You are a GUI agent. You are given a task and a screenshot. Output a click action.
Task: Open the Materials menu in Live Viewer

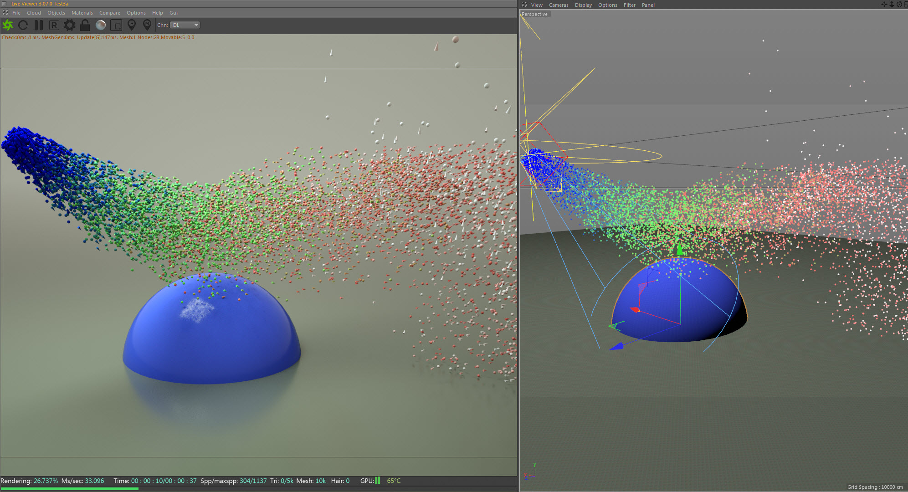point(82,13)
